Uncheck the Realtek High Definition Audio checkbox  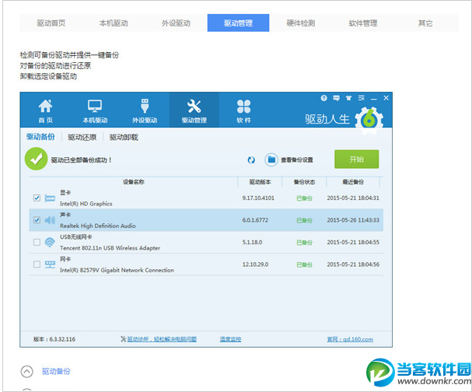(x=37, y=220)
